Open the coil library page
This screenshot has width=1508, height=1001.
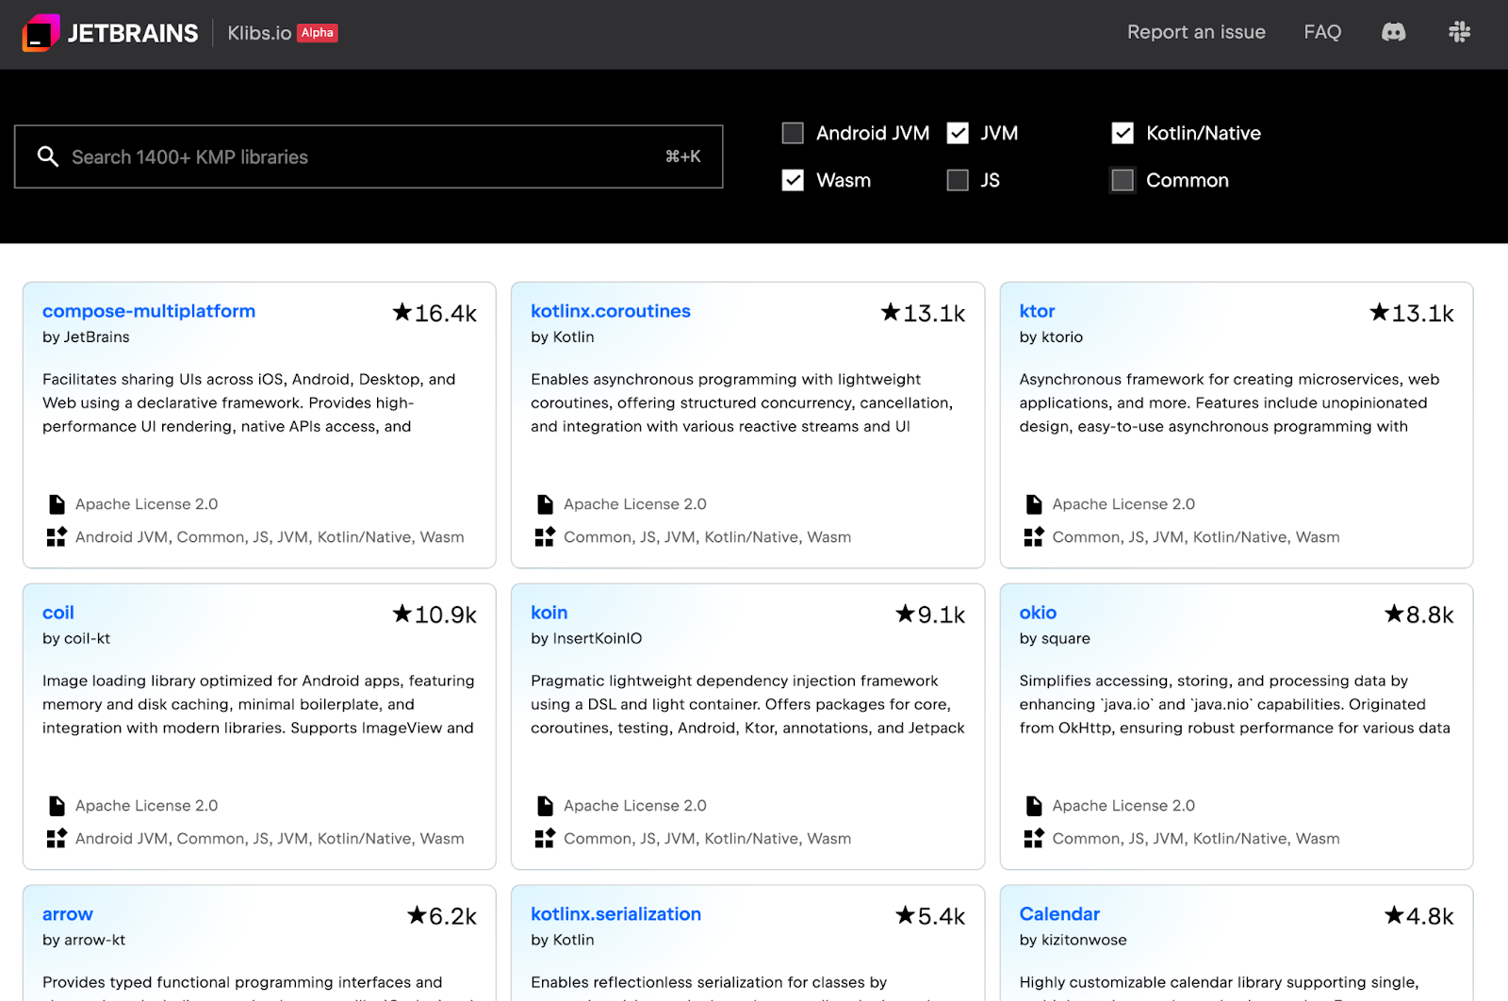(x=58, y=613)
